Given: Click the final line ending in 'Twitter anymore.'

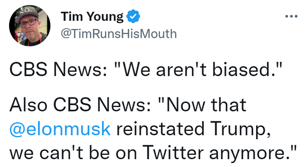Looking at the screenshot, I should 153,153.
